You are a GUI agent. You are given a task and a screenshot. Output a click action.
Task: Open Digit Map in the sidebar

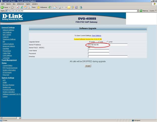[6, 49]
